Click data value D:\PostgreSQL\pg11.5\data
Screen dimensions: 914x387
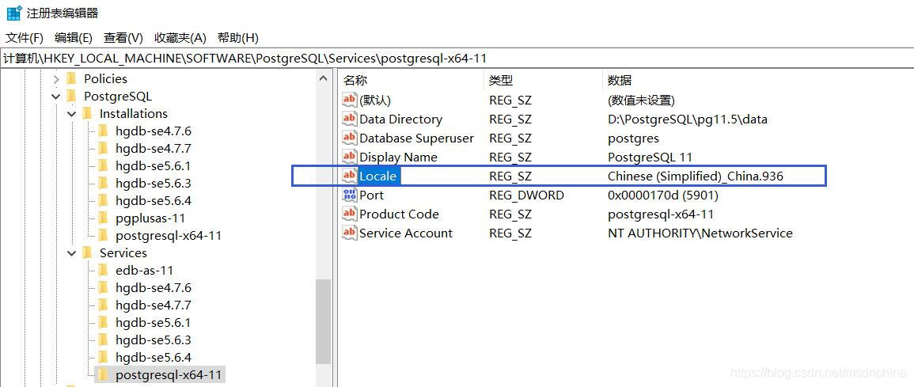click(687, 120)
